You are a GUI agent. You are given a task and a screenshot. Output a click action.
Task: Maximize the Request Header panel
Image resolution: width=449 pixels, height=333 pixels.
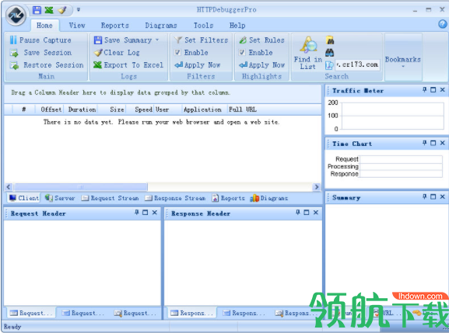tap(146, 213)
